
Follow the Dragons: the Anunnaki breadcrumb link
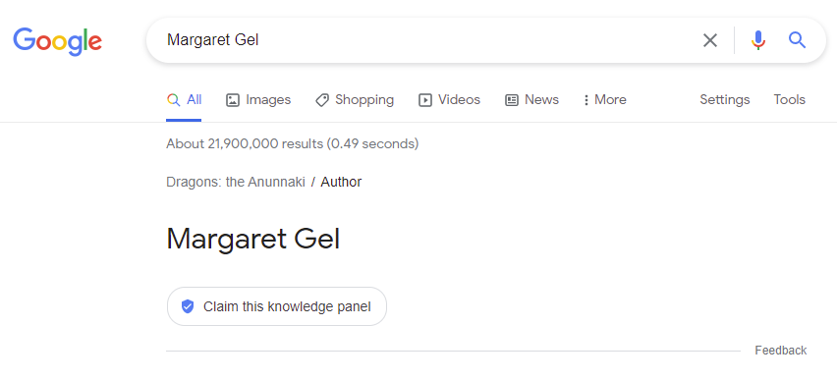(236, 182)
